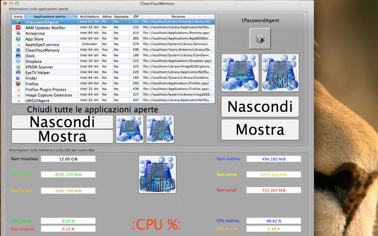Click the LMIGUIAgent row name
This screenshot has height=236, width=378.
coord(37,101)
